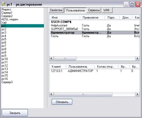Click left arrow of sessions list scrollbar
This screenshot has width=142, height=118.
click(x=51, y=94)
